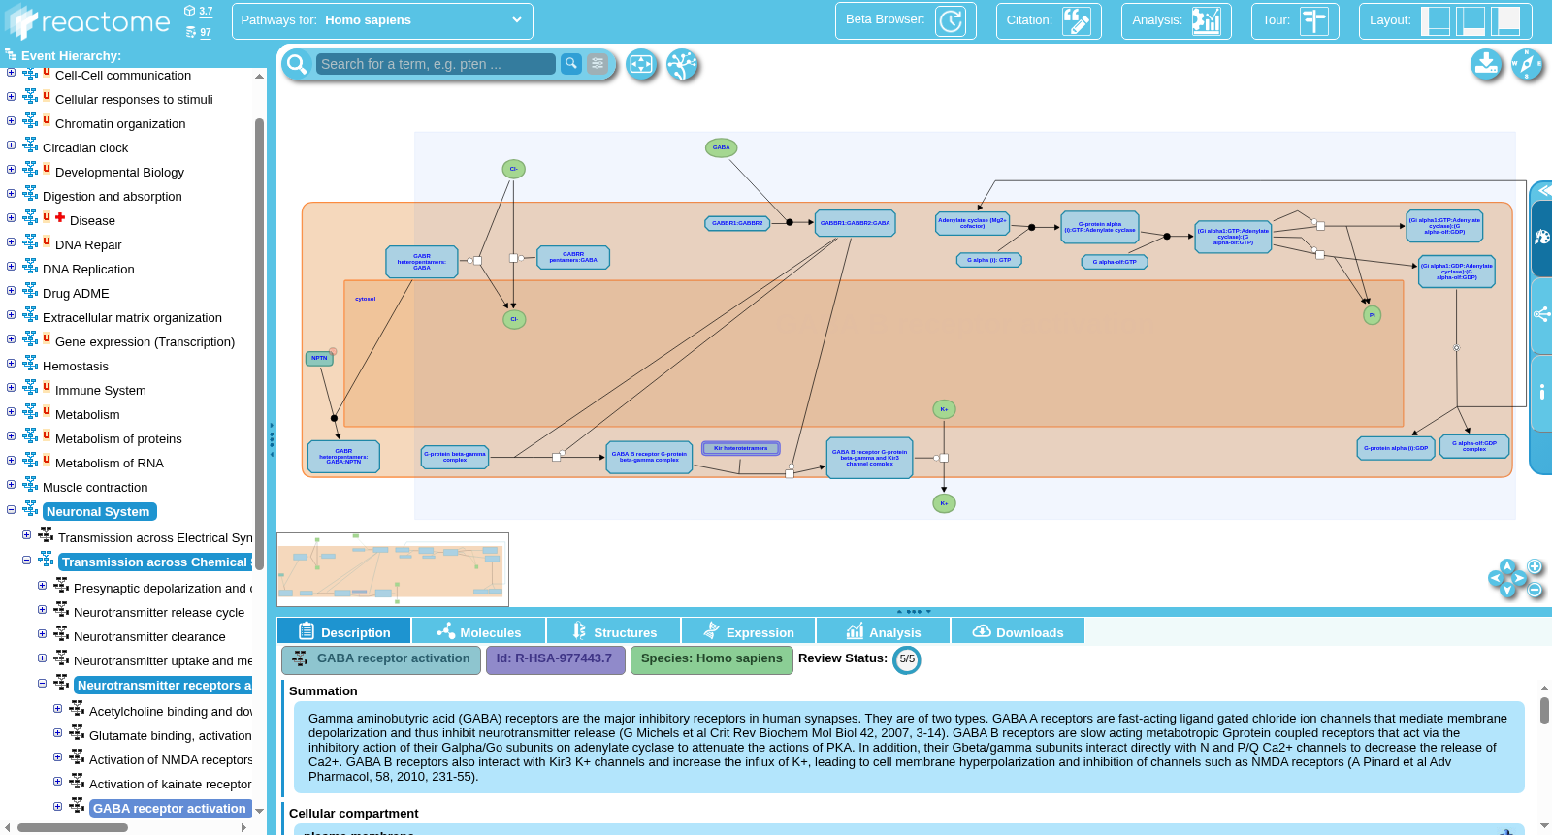Click the GABA molecule node in diagram
The height and width of the screenshot is (835, 1552).
722,147
